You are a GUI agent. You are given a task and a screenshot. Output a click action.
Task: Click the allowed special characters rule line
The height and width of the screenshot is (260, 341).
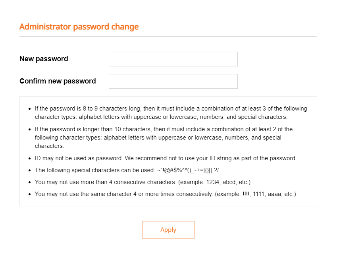127,170
